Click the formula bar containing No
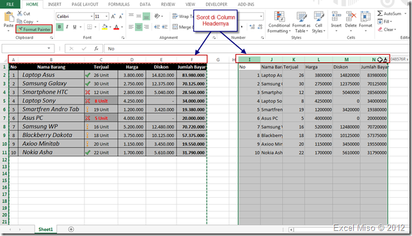The image size is (412, 236). point(257,48)
